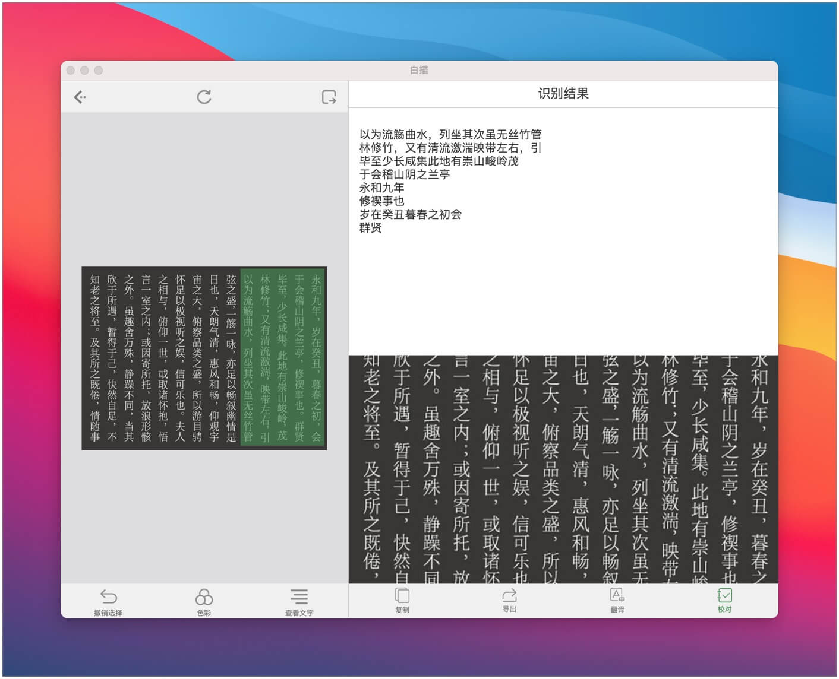Image resolution: width=839 pixels, height=679 pixels.
Task: Click the back arrow icon
Action: point(80,97)
